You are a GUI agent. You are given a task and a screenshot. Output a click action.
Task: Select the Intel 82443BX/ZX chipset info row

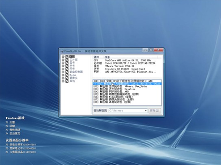(x=124, y=63)
